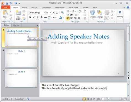The height and width of the screenshot is (102, 131).
Task: Save the presentation from quick access toolbar
Action: pyautogui.click(x=7, y=3)
